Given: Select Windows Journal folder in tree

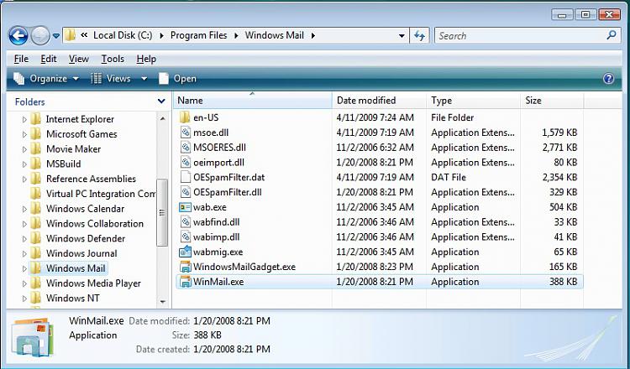Looking at the screenshot, I should 81,253.
